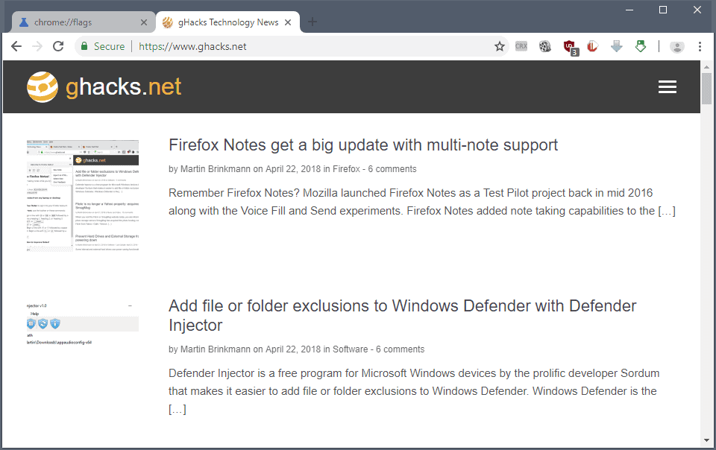Go back to the previous page
Screen dimensions: 716x450
(x=16, y=46)
